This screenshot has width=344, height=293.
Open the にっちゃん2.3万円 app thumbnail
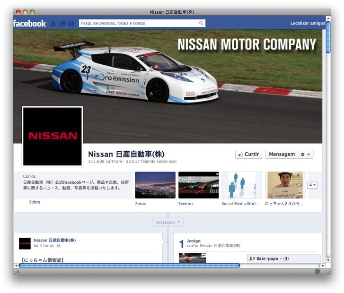coord(285,185)
